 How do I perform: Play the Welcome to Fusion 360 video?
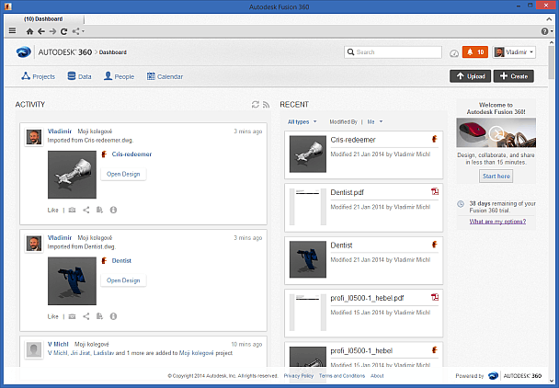tap(496, 133)
